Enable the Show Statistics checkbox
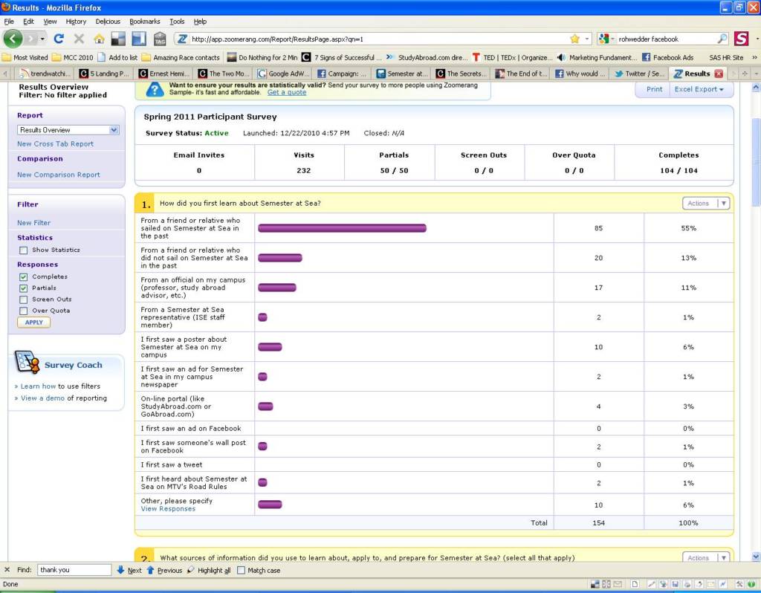Viewport: 761px width, 593px height. point(24,250)
